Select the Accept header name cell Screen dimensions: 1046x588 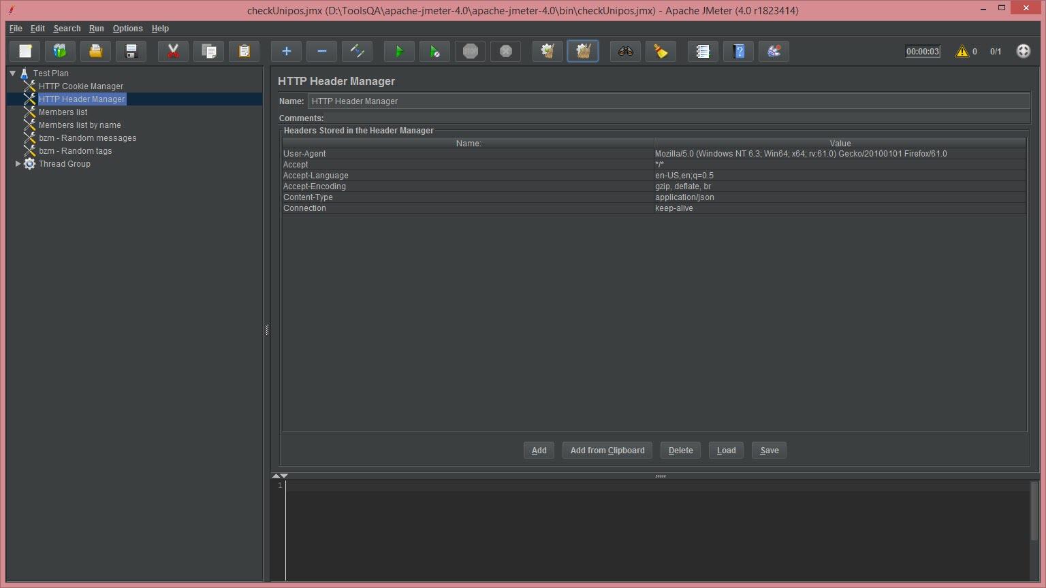469,165
